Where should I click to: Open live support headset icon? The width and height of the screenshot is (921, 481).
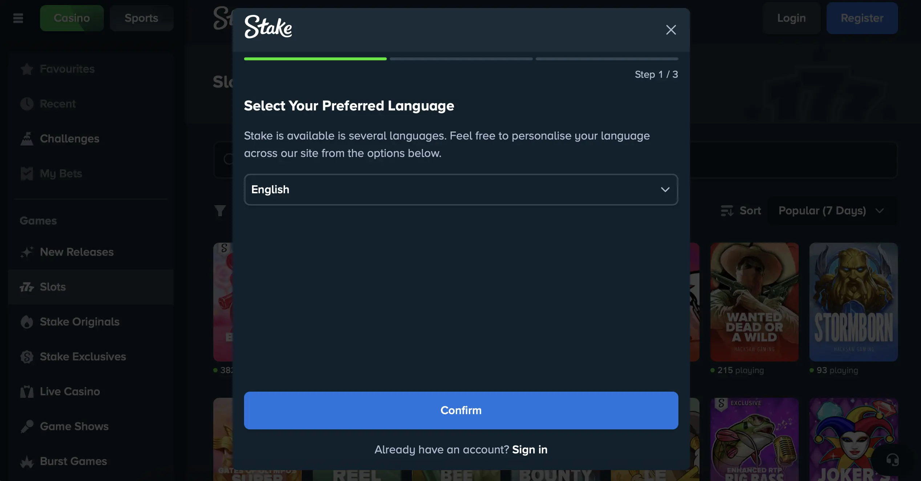point(892,460)
